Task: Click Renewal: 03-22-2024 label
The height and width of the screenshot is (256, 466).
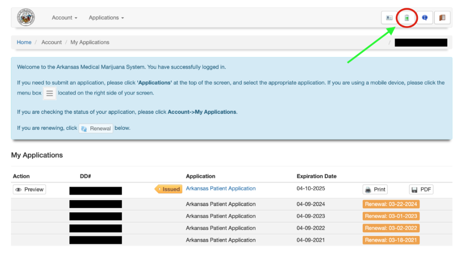Action: coord(391,204)
